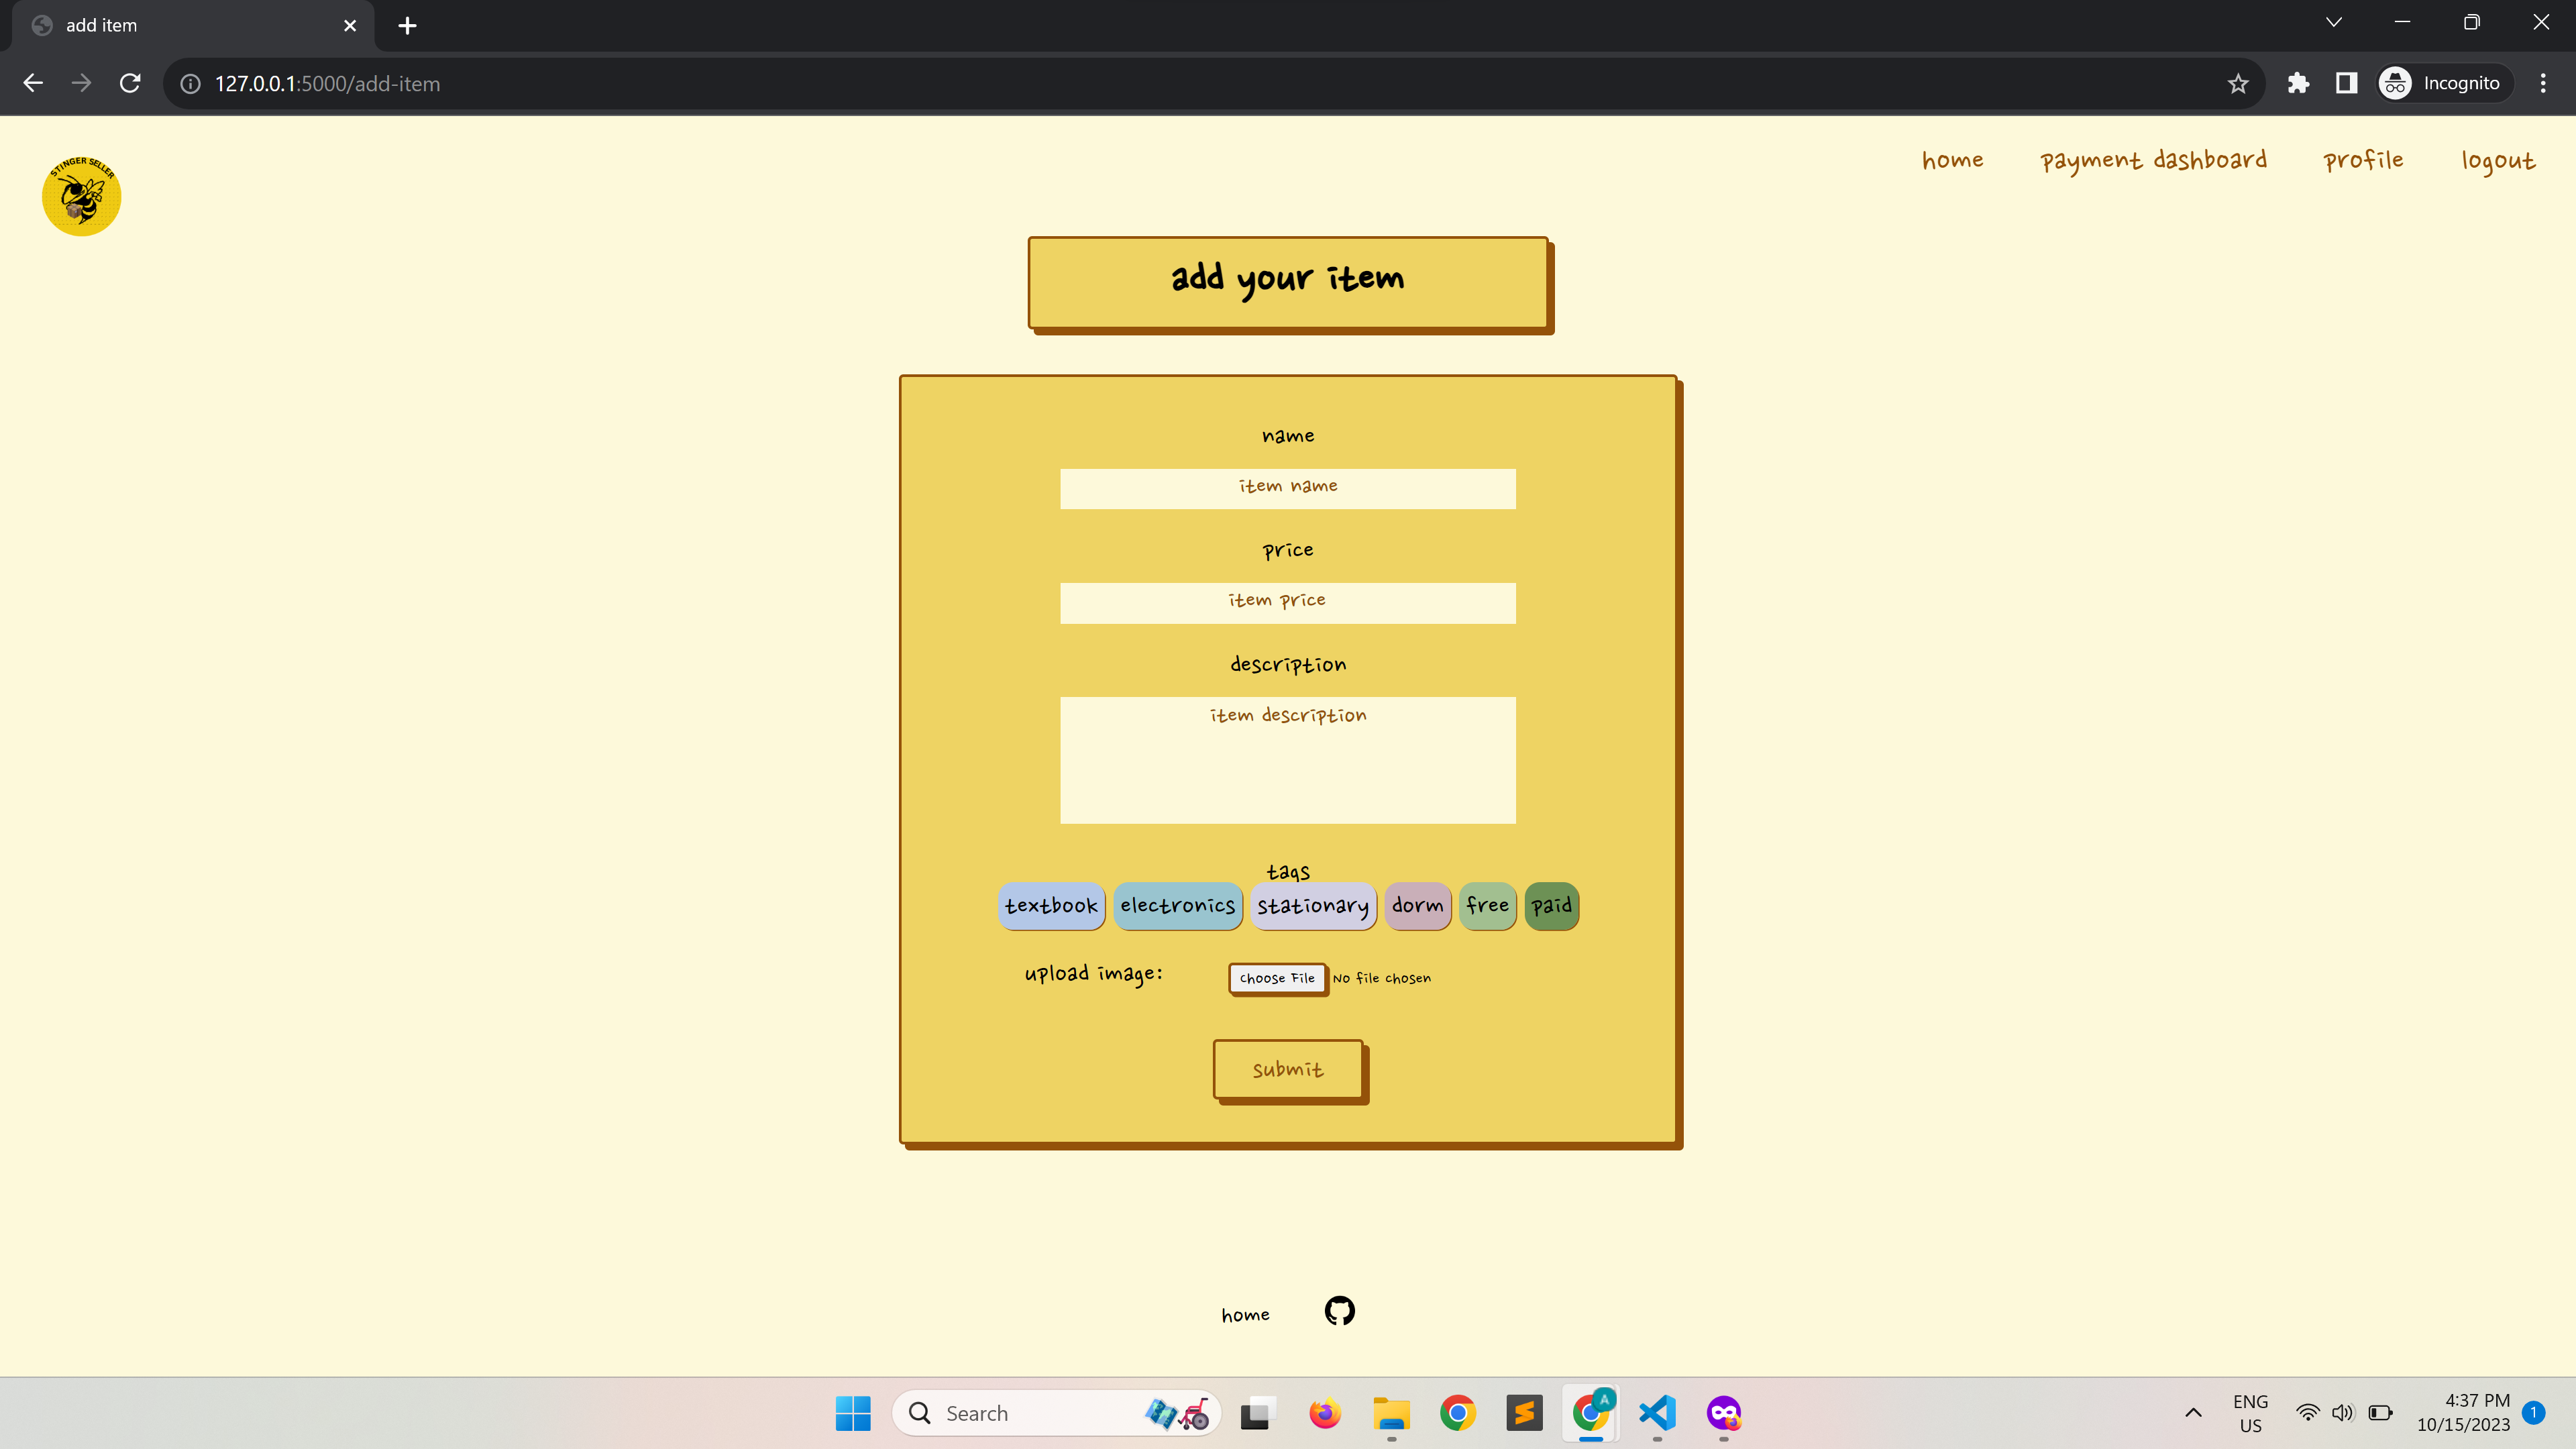2576x1449 pixels.
Task: Select the free tag
Action: click(x=1487, y=906)
